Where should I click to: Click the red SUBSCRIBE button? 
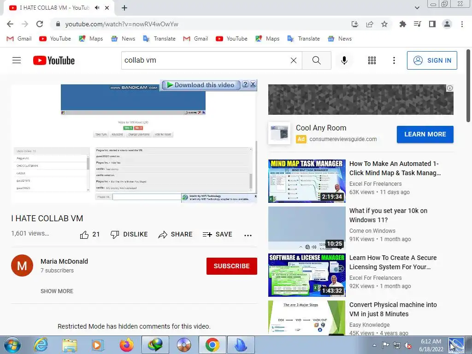click(231, 266)
